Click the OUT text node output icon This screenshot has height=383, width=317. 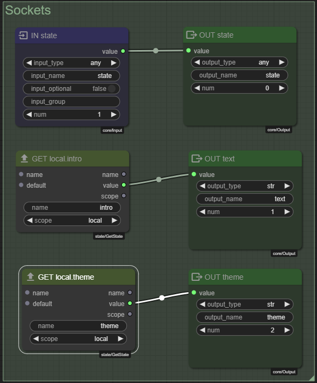tap(197, 159)
